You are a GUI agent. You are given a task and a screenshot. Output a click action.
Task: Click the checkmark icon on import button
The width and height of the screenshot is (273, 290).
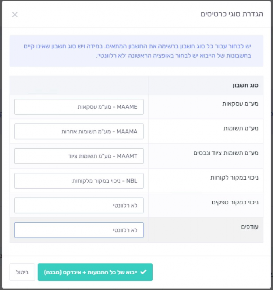coord(143,272)
